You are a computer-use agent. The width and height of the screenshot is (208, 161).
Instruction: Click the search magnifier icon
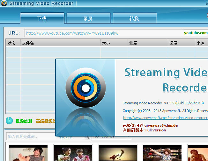tap(87, 137)
